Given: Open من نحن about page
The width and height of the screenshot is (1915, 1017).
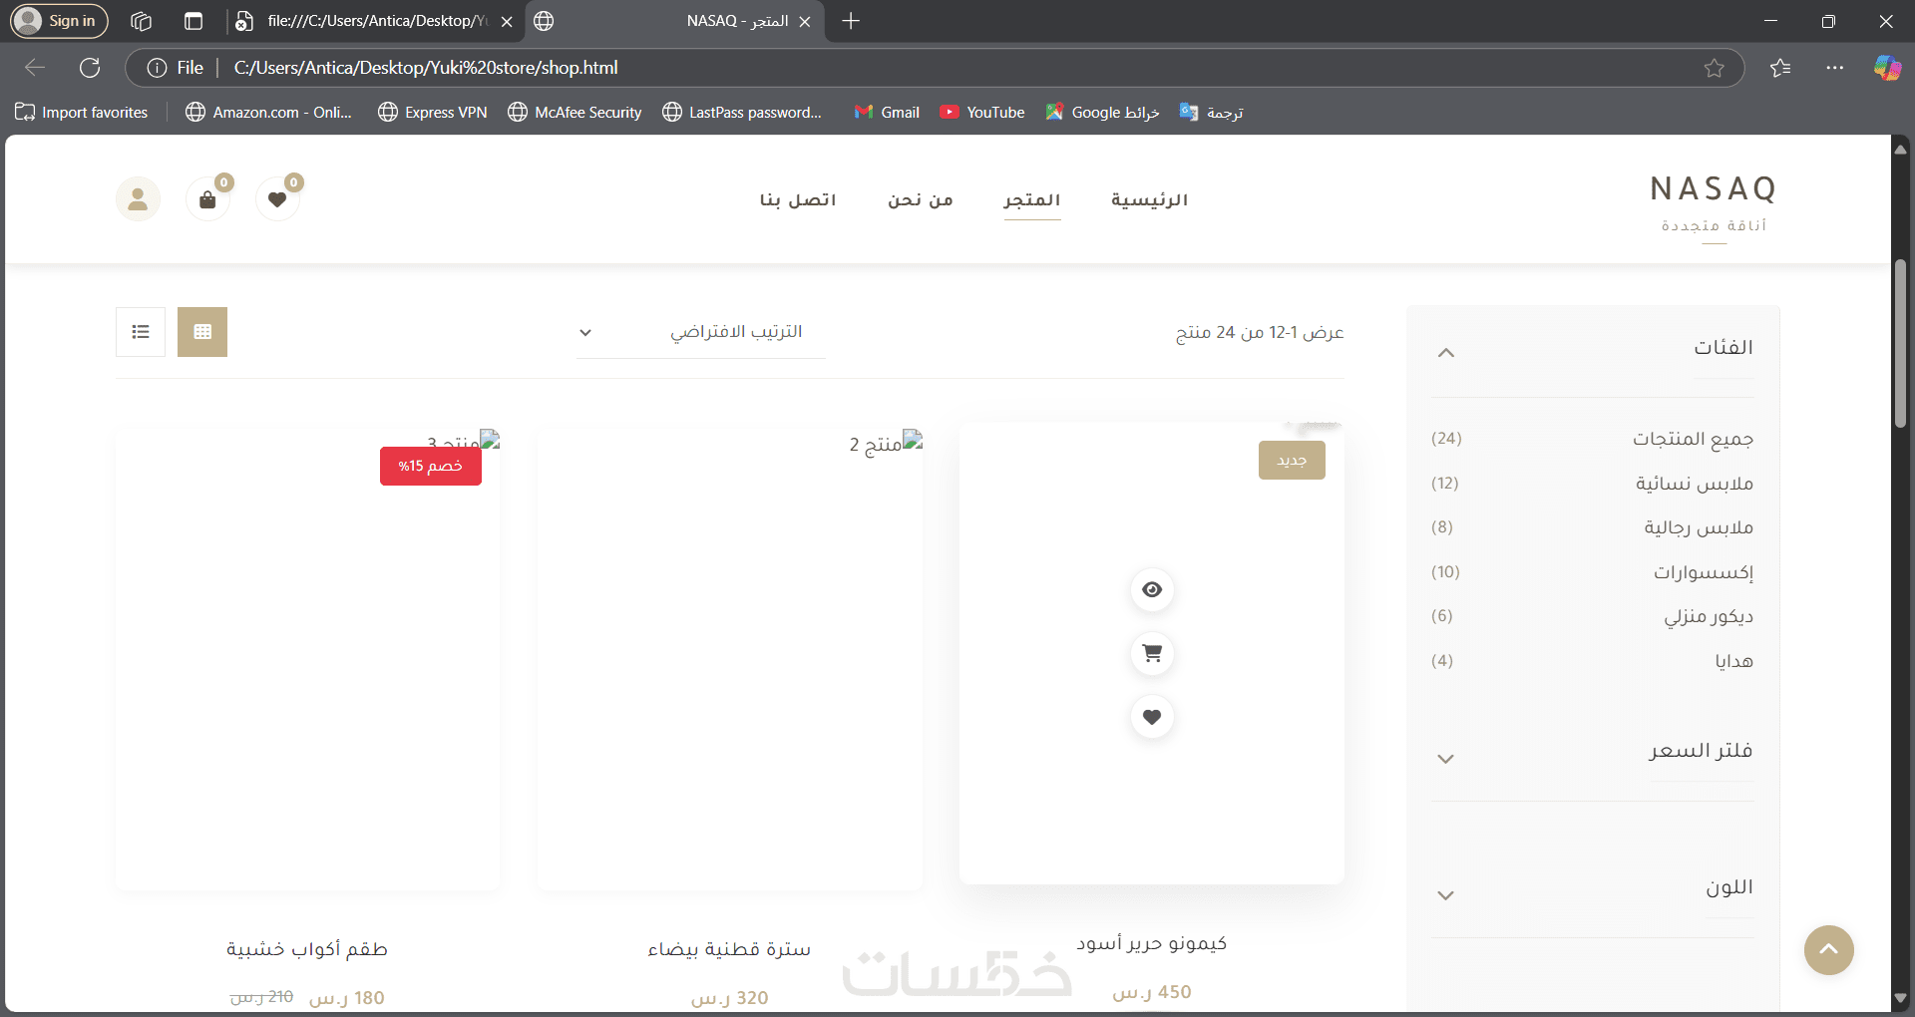Looking at the screenshot, I should pos(921,199).
